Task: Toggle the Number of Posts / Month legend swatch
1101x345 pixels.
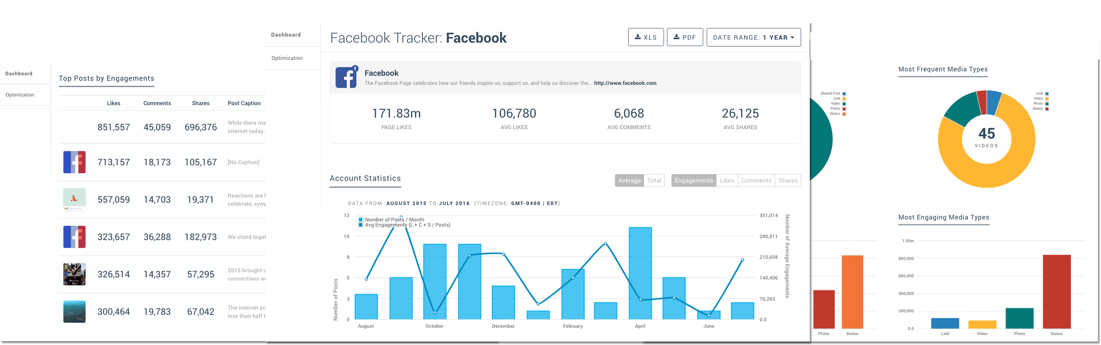Action: (x=361, y=220)
